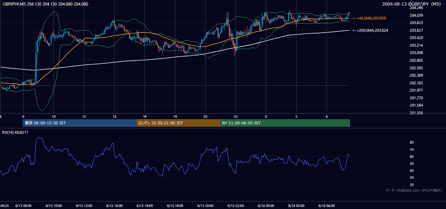446x209 pixels.
Task: Click RSI scale level 70
Action: point(411,149)
